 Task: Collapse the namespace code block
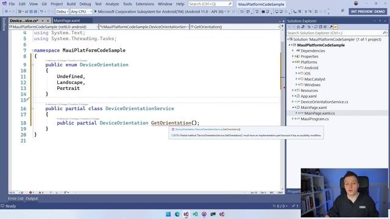[32, 50]
